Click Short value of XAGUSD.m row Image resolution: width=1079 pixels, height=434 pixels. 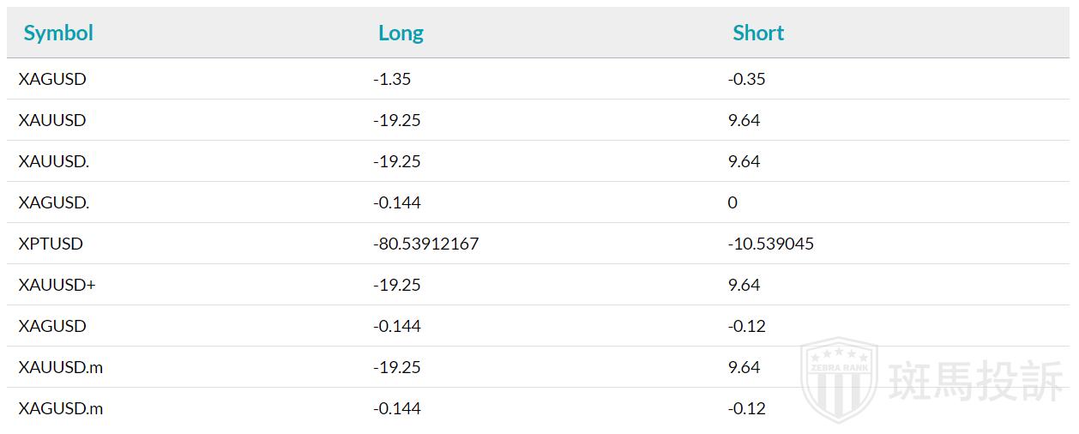coord(746,408)
